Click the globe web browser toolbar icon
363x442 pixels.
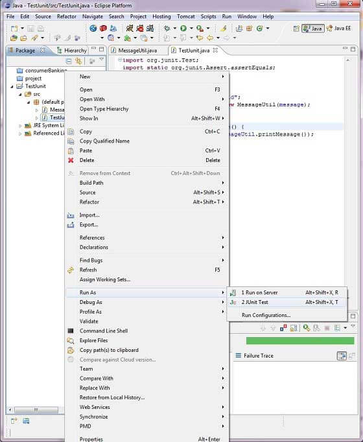[93, 28]
